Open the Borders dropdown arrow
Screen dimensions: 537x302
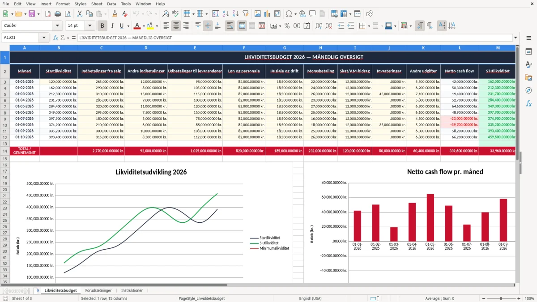369,26
